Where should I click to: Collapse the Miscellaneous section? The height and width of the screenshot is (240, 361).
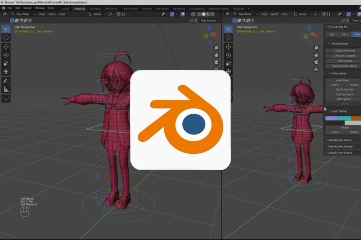coord(329,43)
